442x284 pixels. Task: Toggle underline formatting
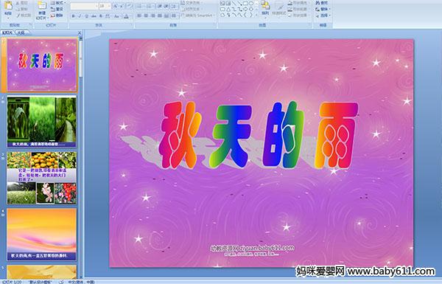87,16
